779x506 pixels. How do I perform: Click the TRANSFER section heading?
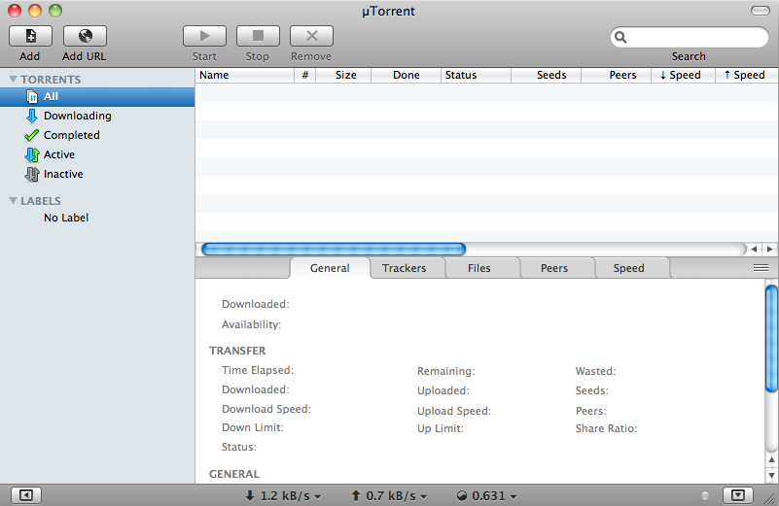pyautogui.click(x=237, y=351)
